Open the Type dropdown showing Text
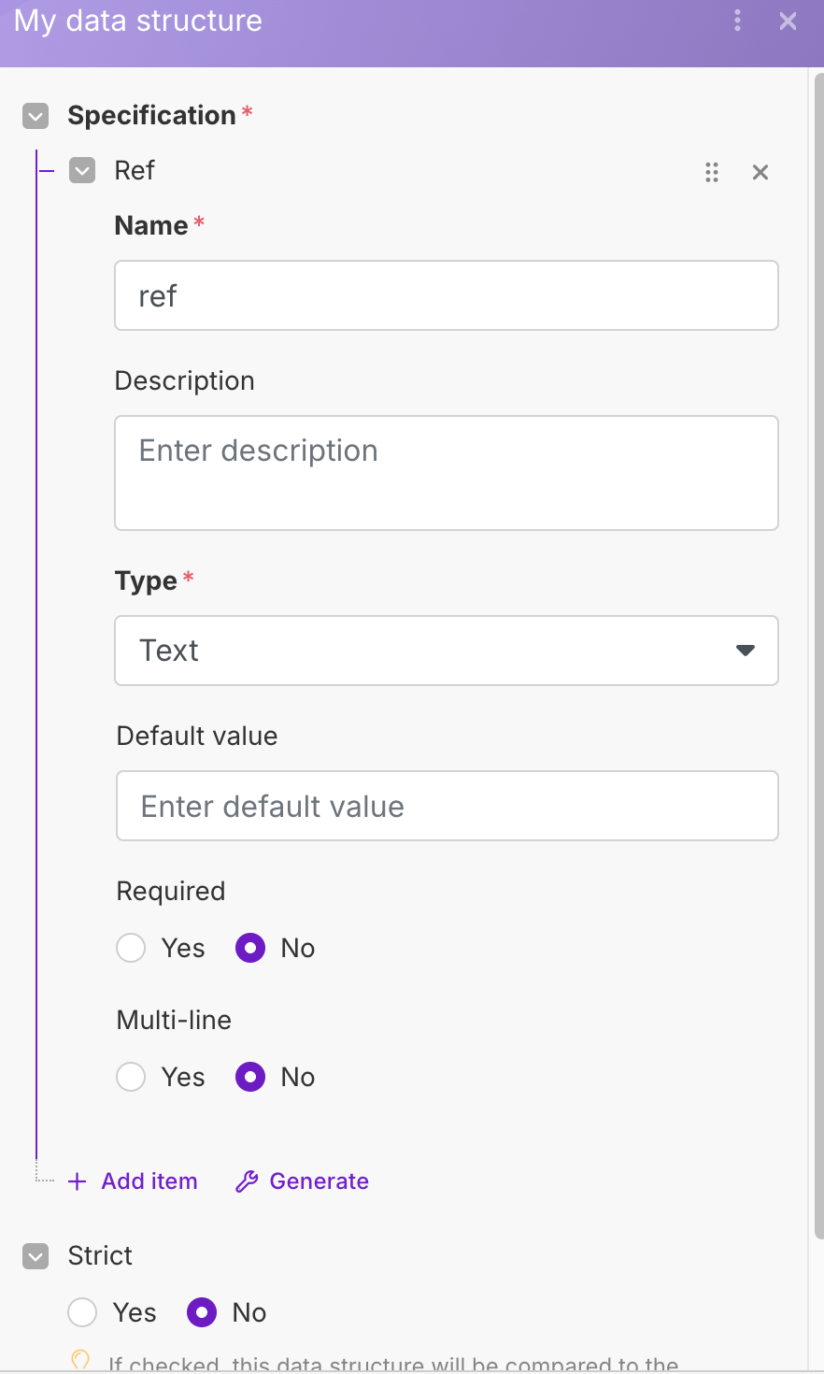The height and width of the screenshot is (1374, 824). (447, 651)
